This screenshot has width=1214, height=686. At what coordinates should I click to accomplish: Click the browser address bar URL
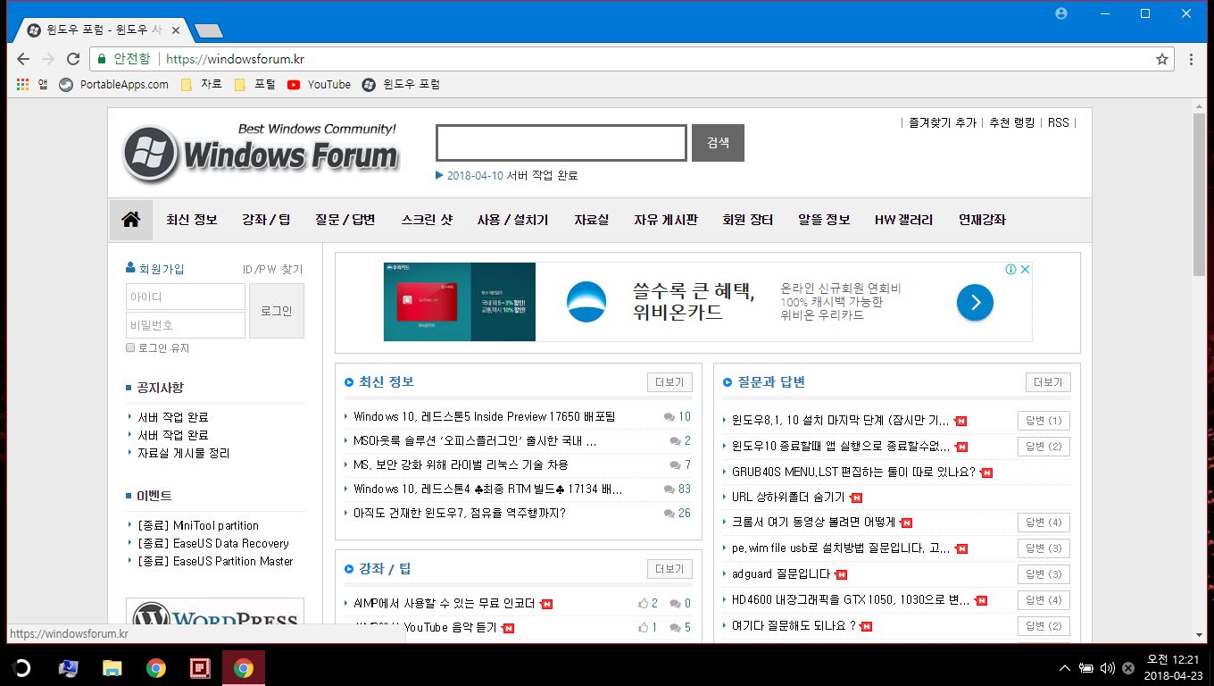pos(236,59)
